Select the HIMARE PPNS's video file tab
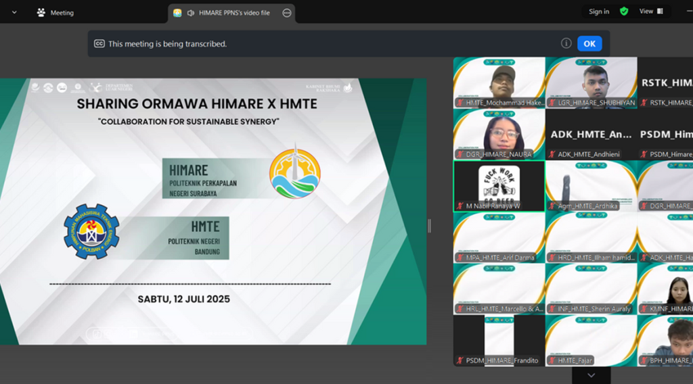 click(233, 13)
